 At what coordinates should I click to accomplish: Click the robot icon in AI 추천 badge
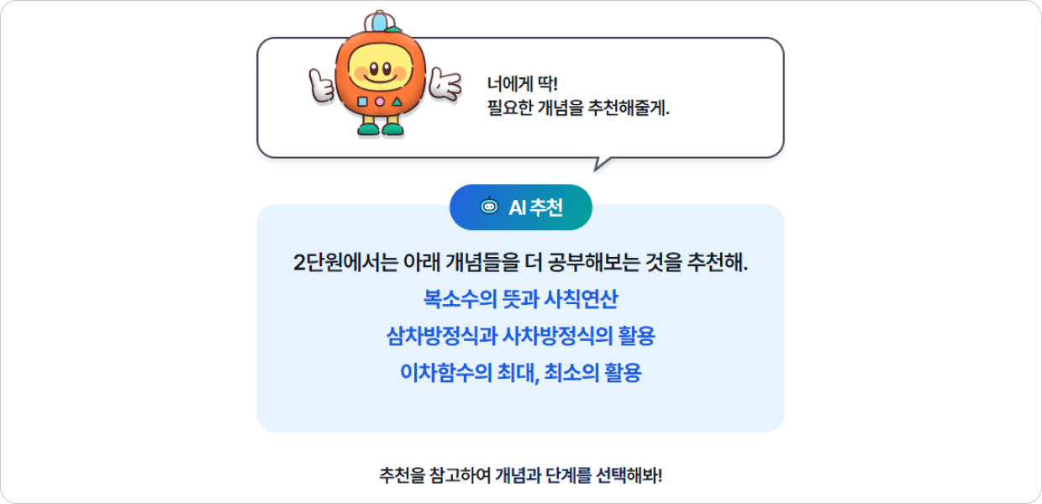(488, 207)
